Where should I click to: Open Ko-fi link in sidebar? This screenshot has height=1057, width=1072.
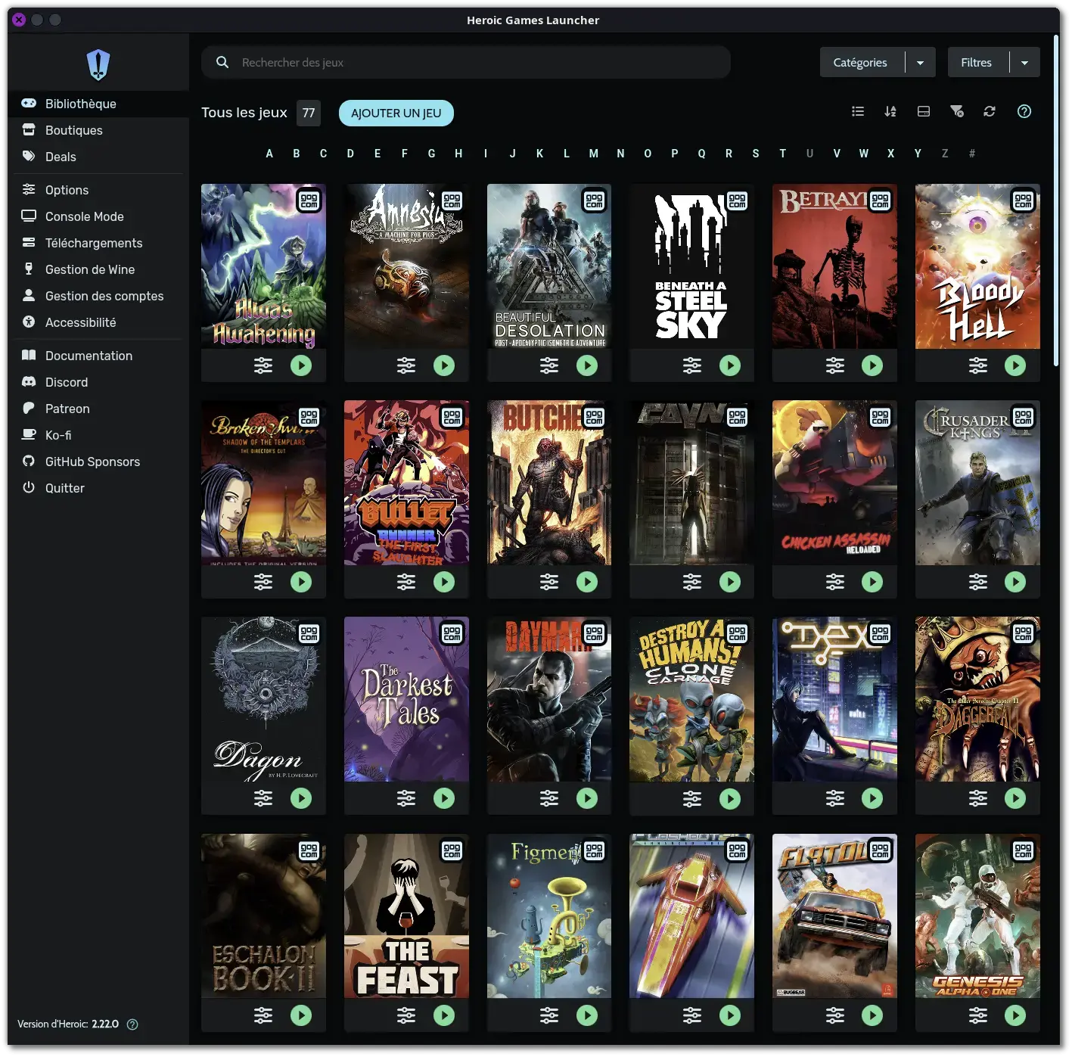coord(98,435)
